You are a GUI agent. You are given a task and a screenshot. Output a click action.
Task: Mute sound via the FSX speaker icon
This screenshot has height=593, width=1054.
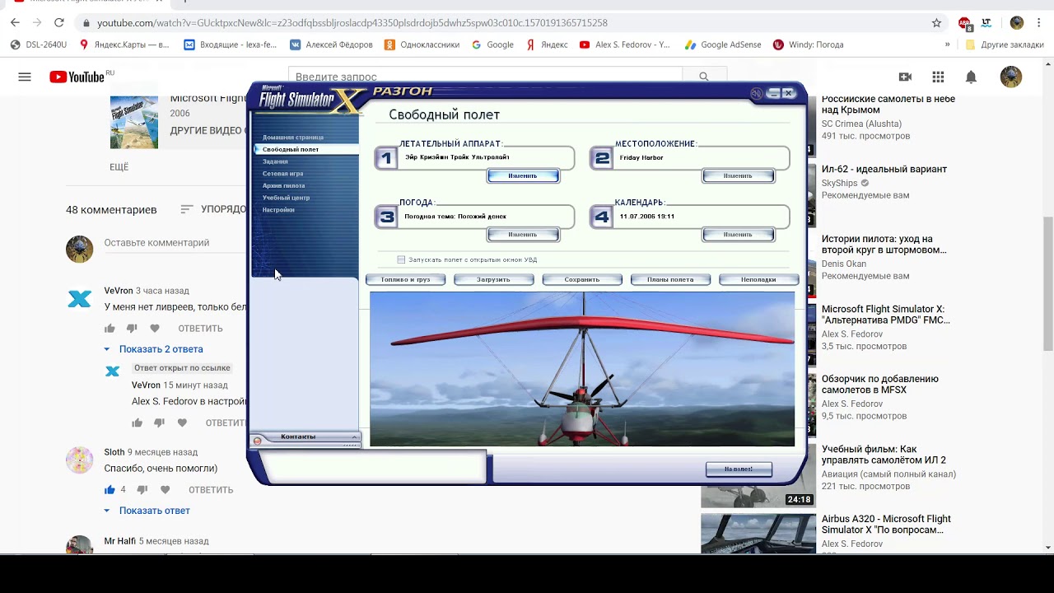tap(756, 93)
